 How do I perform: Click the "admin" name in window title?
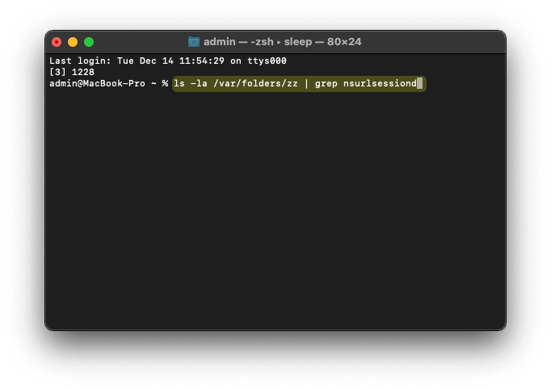tap(219, 42)
